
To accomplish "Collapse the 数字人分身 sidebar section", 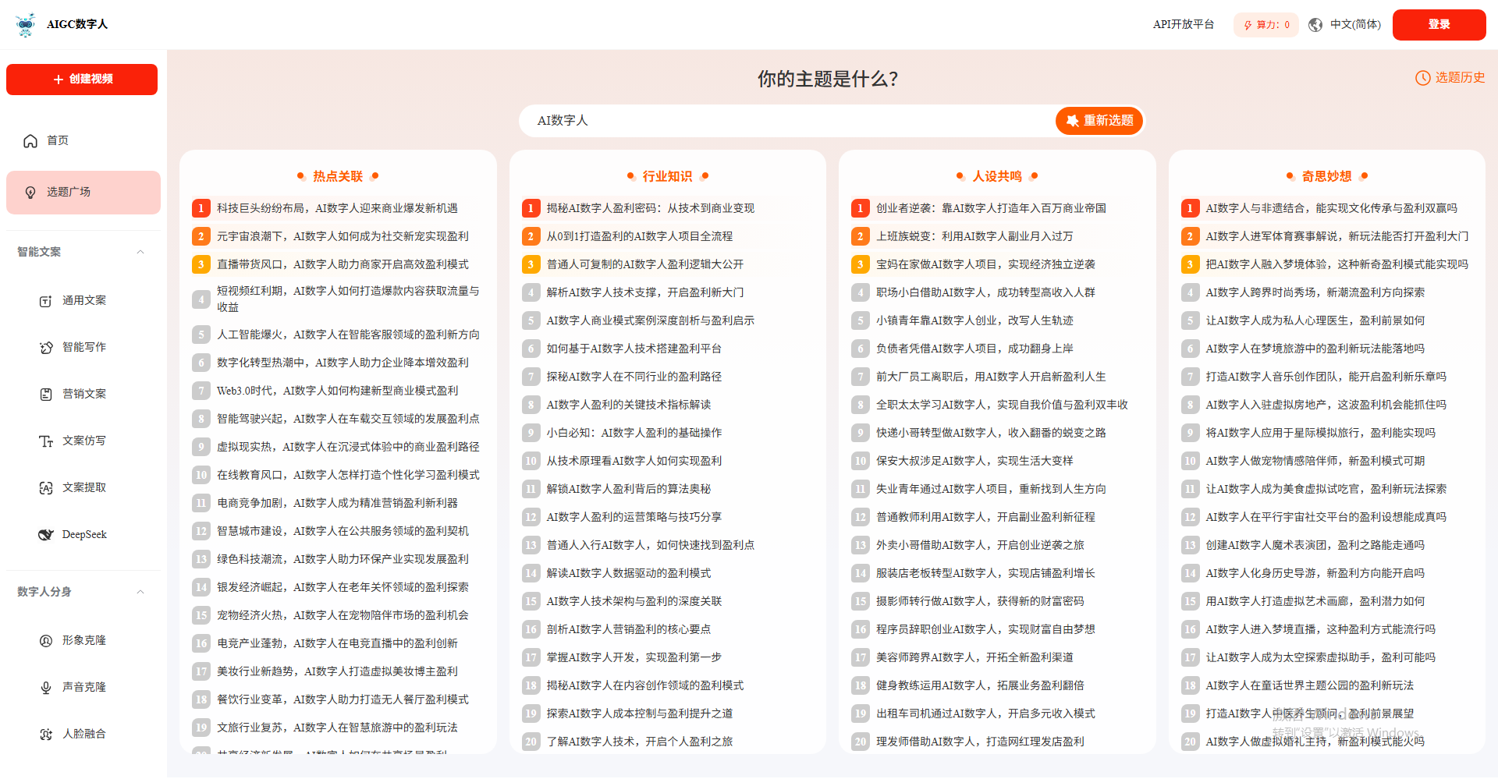I will tap(140, 592).
